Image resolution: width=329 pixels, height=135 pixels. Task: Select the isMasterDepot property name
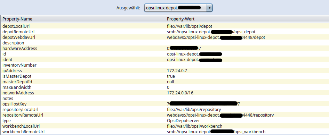point(17,76)
